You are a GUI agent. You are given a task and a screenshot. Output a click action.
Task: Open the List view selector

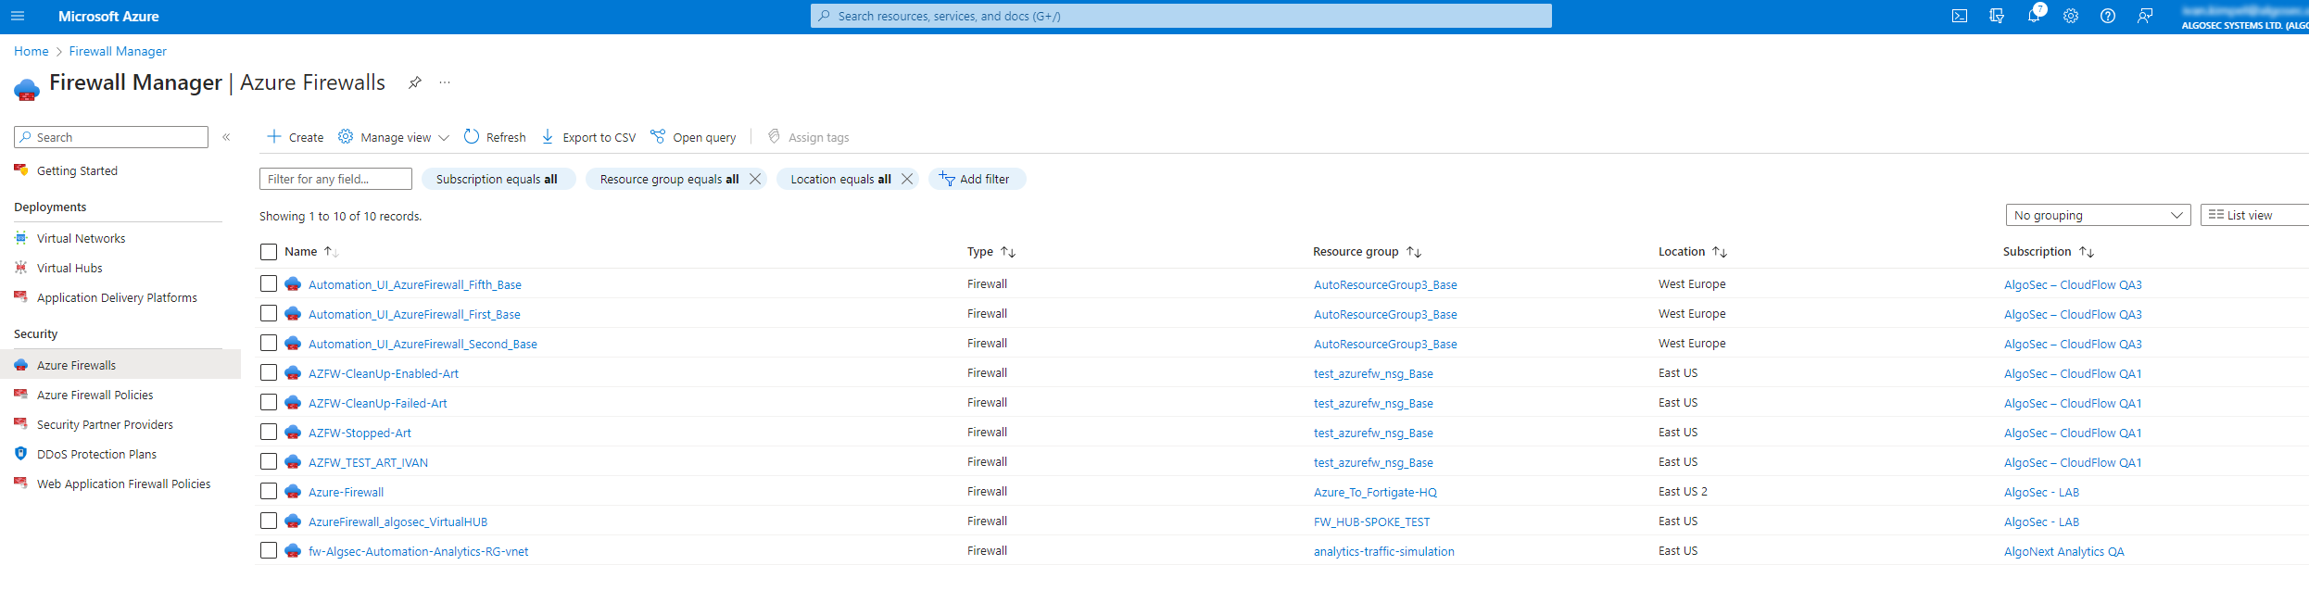coord(2255,215)
